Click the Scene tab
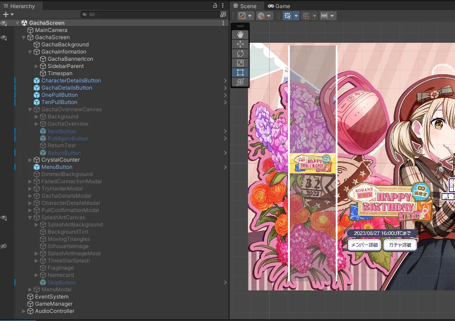 (x=247, y=6)
